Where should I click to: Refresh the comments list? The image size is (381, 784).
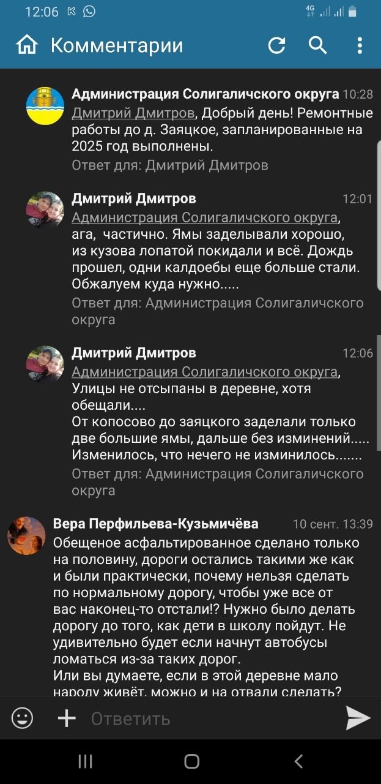tap(278, 45)
